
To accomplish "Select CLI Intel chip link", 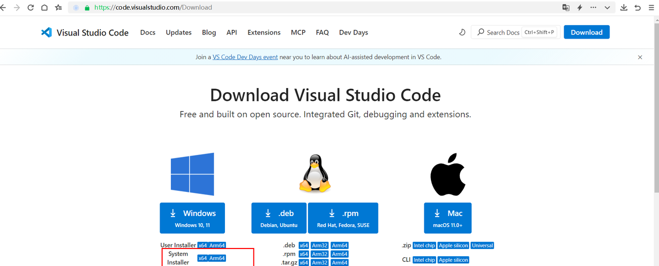I will 424,260.
